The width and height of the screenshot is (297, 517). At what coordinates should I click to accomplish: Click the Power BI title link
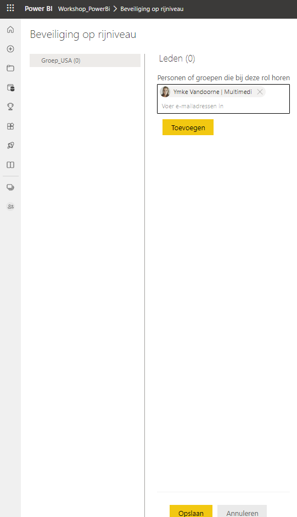38,9
